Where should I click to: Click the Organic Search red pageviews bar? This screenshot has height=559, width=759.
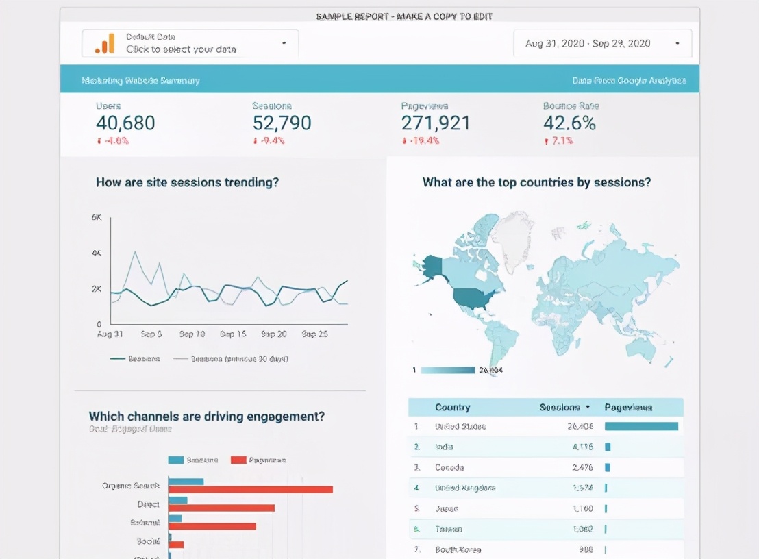251,489
